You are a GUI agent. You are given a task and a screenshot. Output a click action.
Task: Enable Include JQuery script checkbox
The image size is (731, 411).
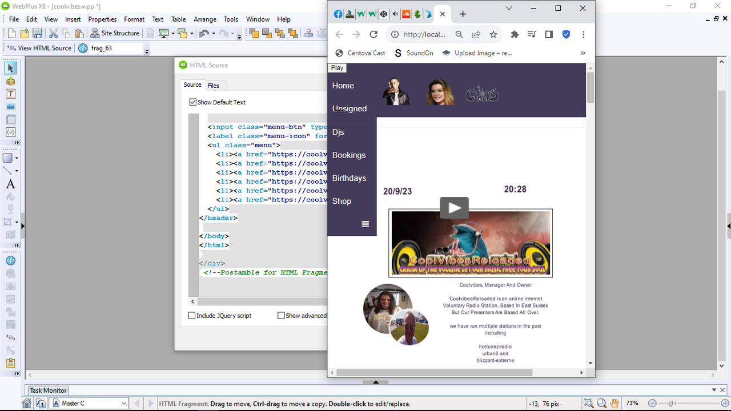point(192,316)
